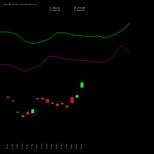Click the green candlestick above 01 Jun
This screenshot has height=154, width=154.
(x=77, y=96)
